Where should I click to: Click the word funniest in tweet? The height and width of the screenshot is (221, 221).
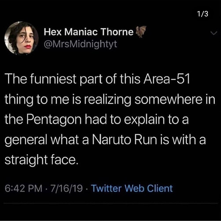[x=53, y=79]
